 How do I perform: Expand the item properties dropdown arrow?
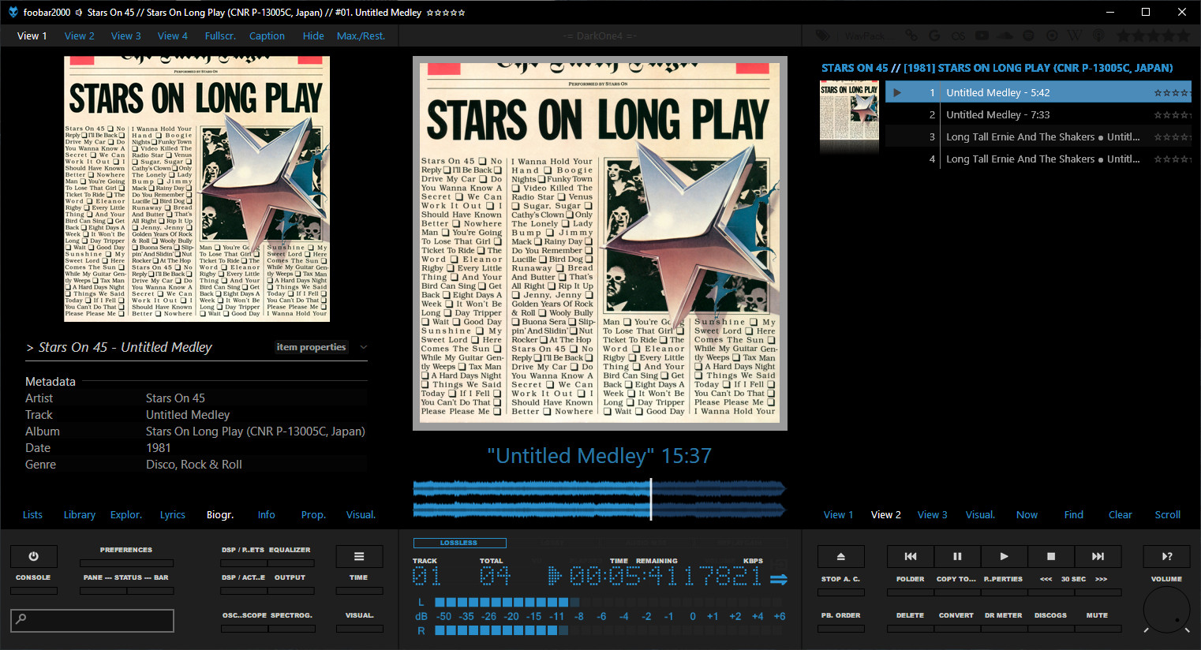363,347
